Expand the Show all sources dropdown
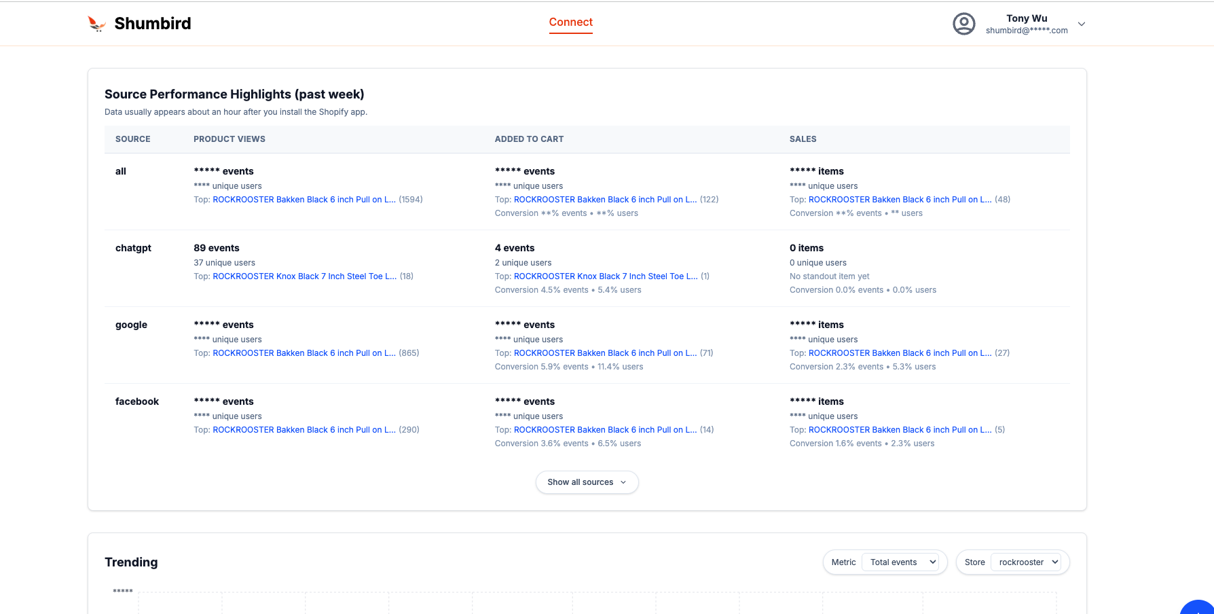Screen dimensions: 1214x614 (x=587, y=482)
